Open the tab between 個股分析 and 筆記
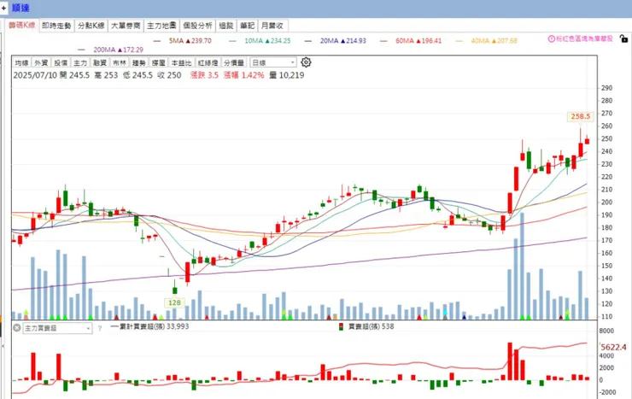 (226, 26)
